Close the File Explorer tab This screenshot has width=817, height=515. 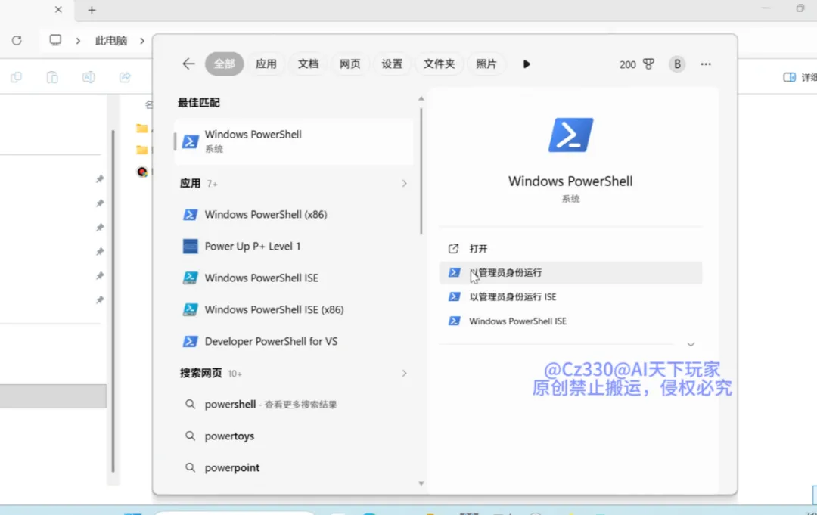click(x=58, y=9)
